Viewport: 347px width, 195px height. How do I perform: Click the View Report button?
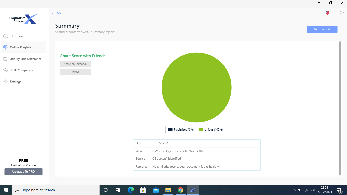tap(322, 29)
